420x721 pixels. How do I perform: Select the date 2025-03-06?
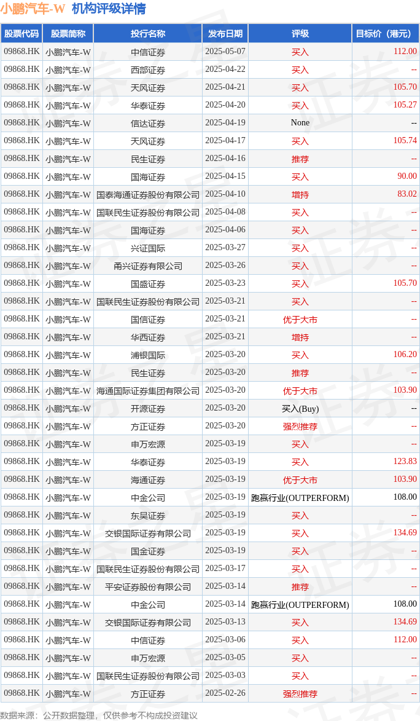pos(225,640)
